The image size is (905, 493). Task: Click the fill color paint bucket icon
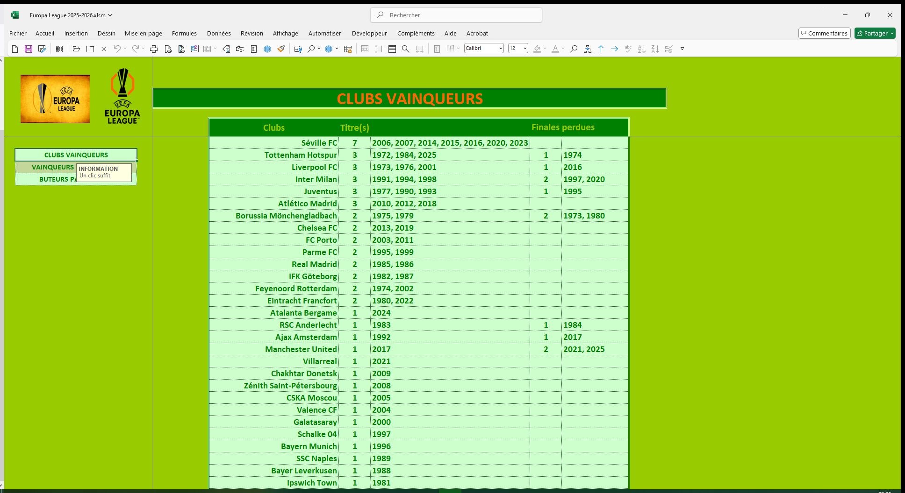537,49
